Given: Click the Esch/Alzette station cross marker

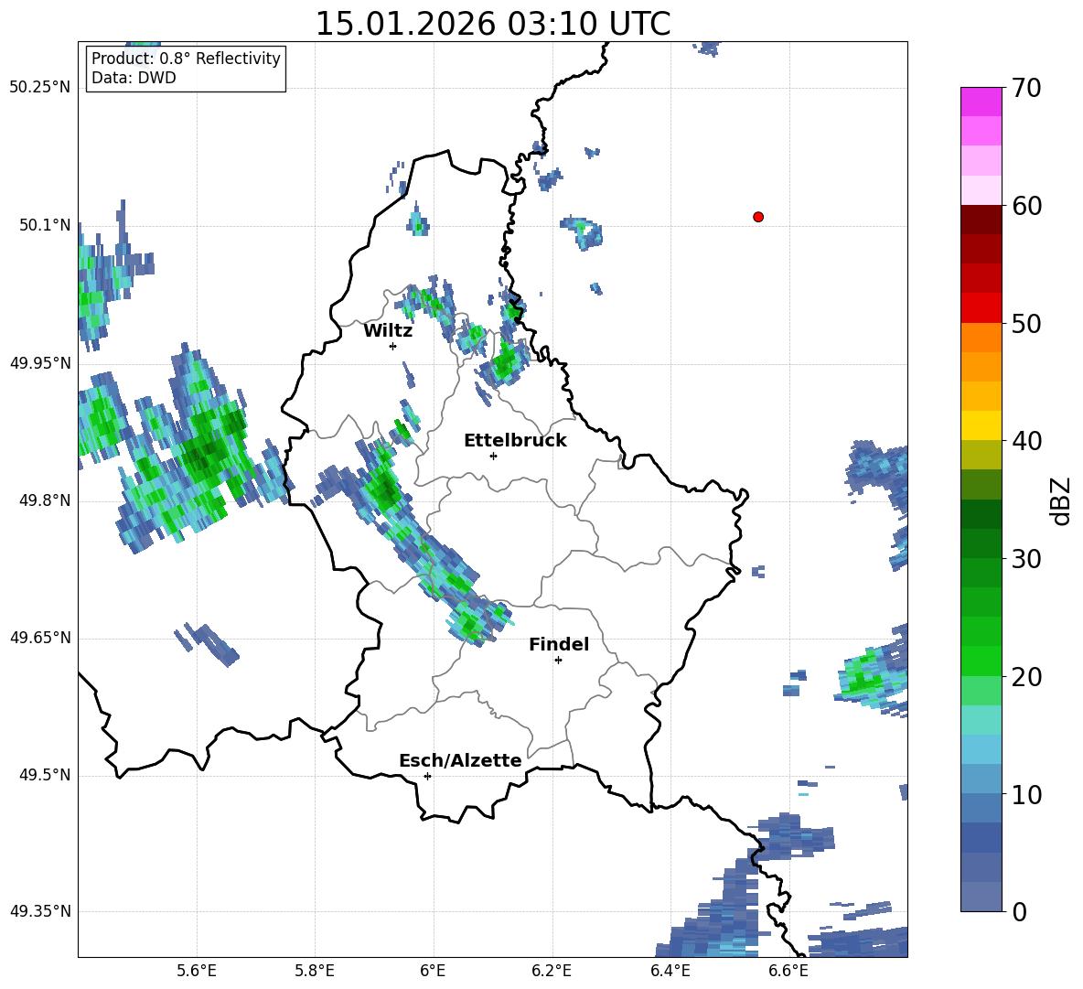Looking at the screenshot, I should (x=427, y=776).
